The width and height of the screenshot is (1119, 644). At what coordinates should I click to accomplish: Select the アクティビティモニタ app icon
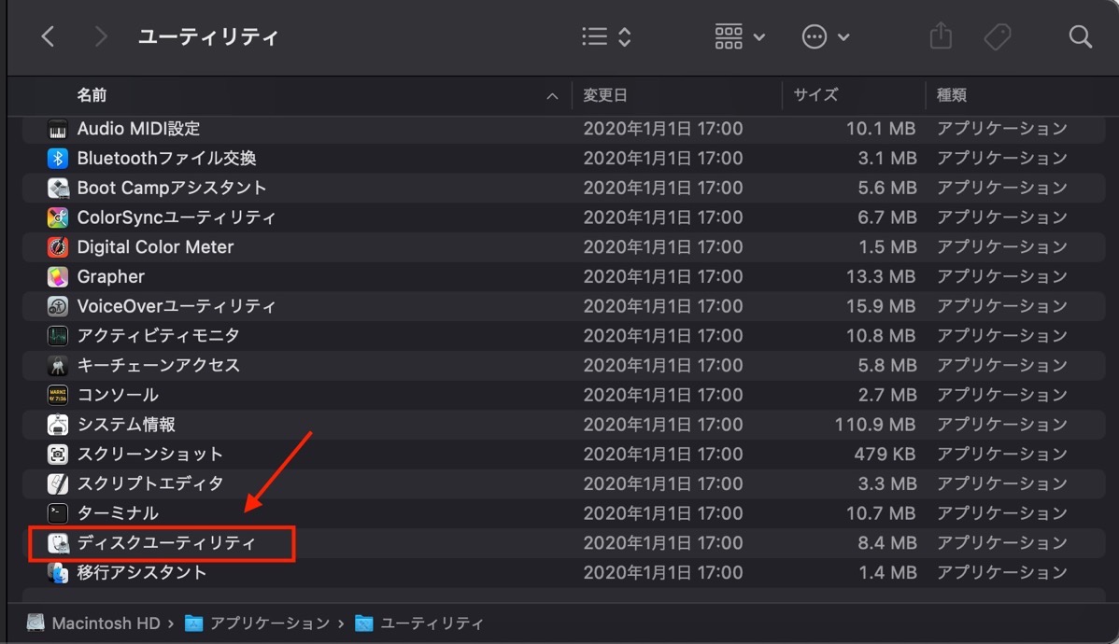pos(58,336)
